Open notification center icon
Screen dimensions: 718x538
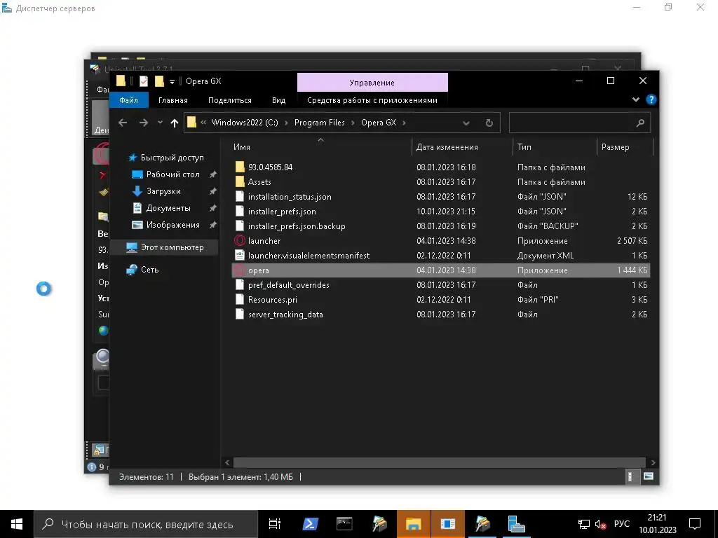click(695, 524)
